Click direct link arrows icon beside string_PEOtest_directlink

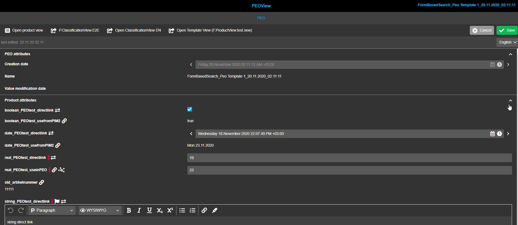coord(63,201)
